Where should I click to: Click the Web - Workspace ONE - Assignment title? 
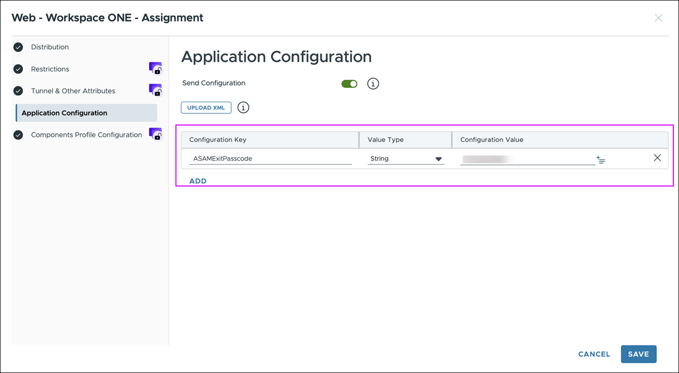107,18
